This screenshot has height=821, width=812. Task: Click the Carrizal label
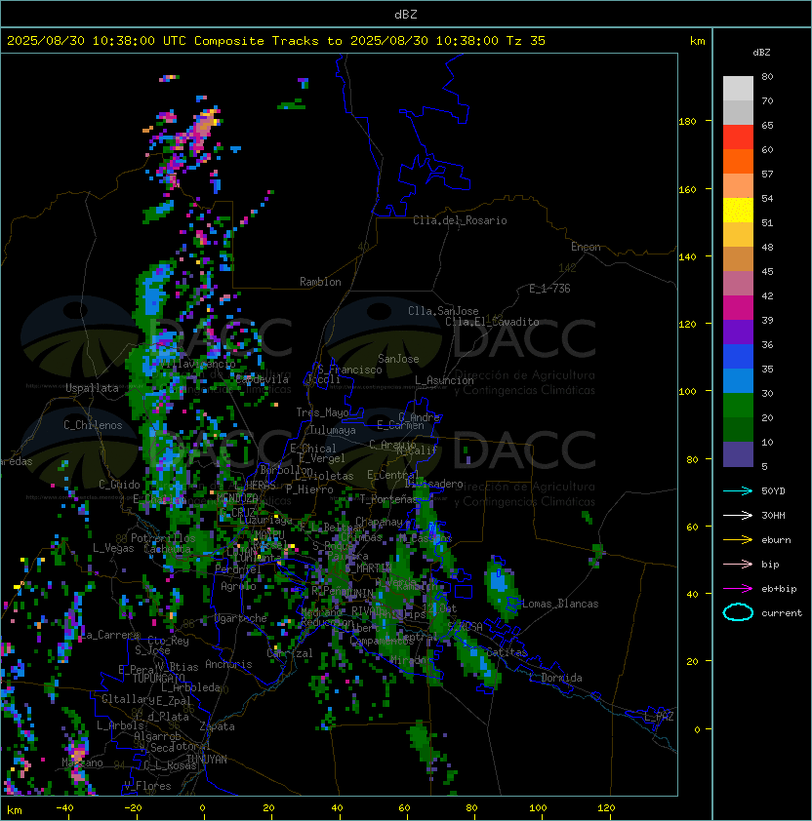pos(290,653)
